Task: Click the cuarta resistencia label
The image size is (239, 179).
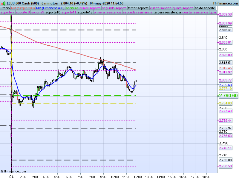Action: pos(195,13)
